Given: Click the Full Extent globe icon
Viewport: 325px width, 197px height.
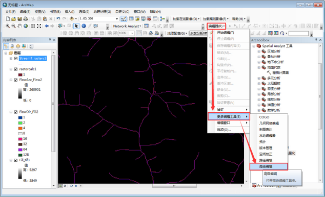Looking at the screenshot, I should [26, 26].
